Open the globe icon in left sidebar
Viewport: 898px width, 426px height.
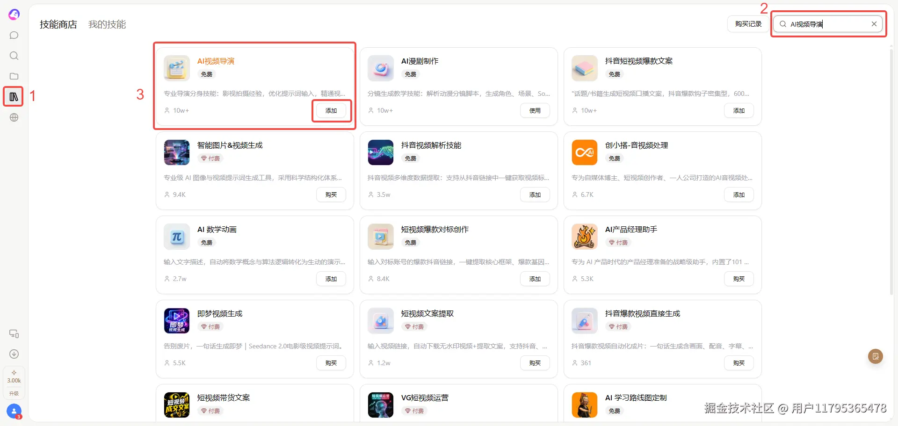pyautogui.click(x=14, y=117)
